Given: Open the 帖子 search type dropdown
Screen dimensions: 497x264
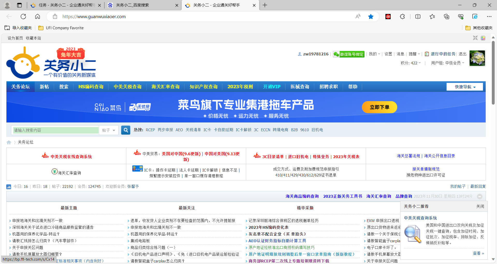Looking at the screenshot, I should tap(109, 130).
